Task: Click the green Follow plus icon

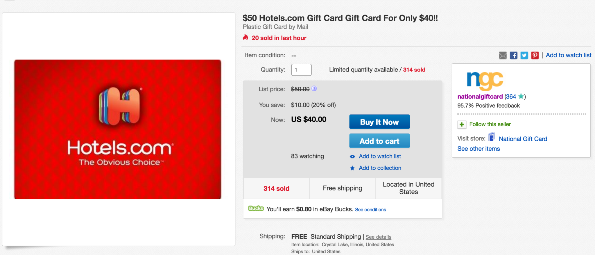Action: click(x=462, y=124)
